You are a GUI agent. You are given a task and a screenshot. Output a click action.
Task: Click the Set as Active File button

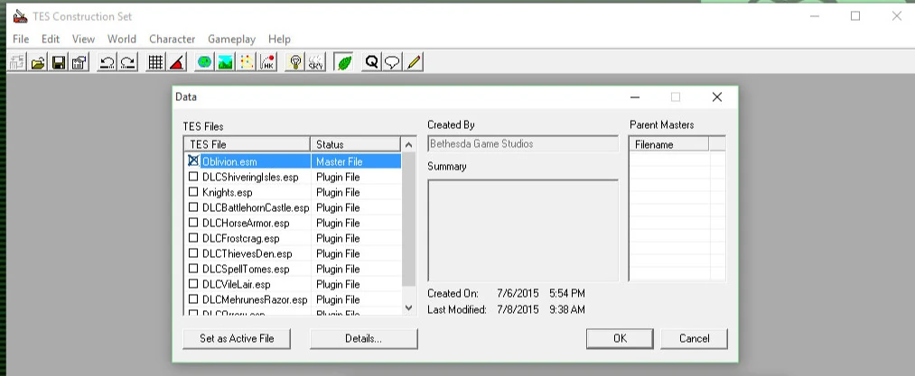tap(237, 339)
